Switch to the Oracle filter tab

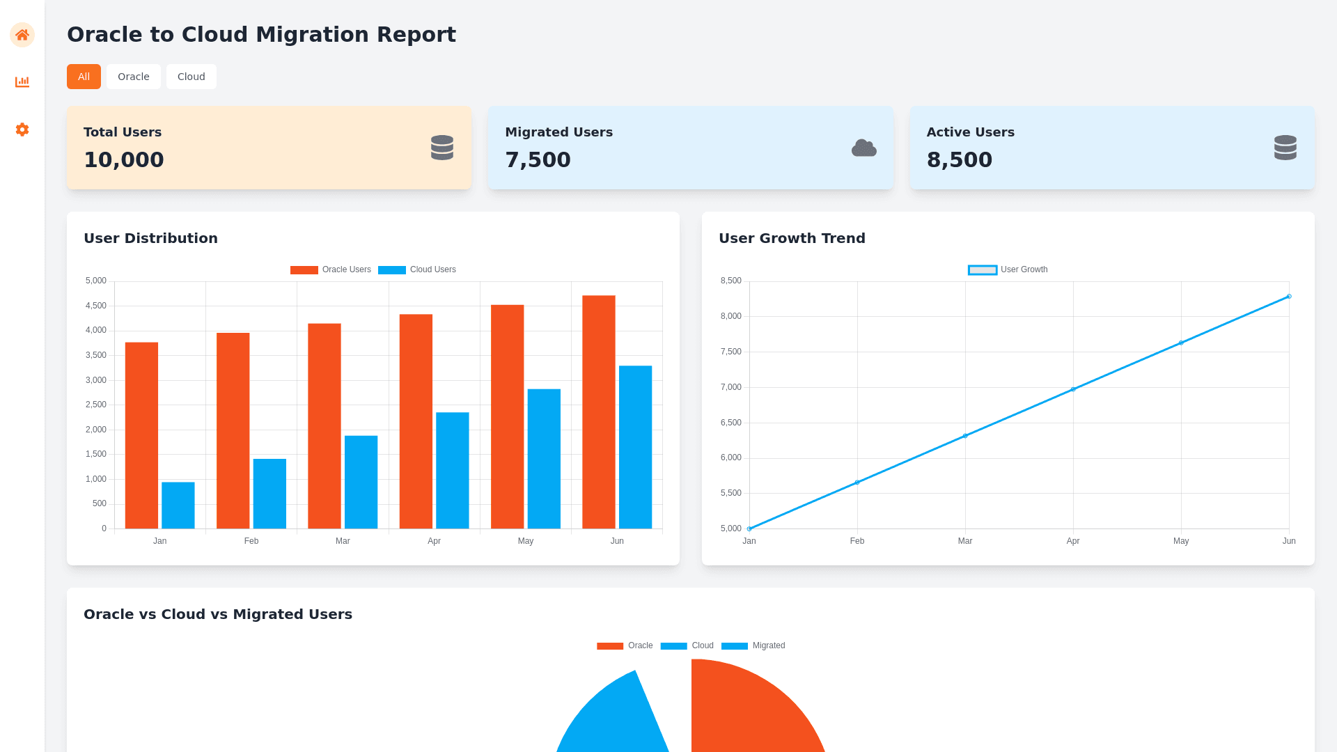point(133,77)
